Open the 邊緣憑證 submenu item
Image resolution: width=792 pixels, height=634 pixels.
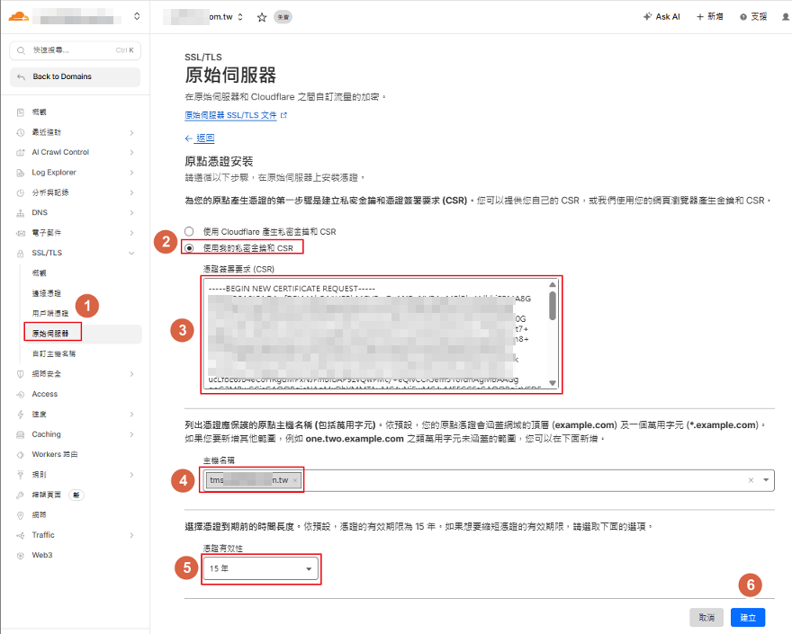point(47,293)
